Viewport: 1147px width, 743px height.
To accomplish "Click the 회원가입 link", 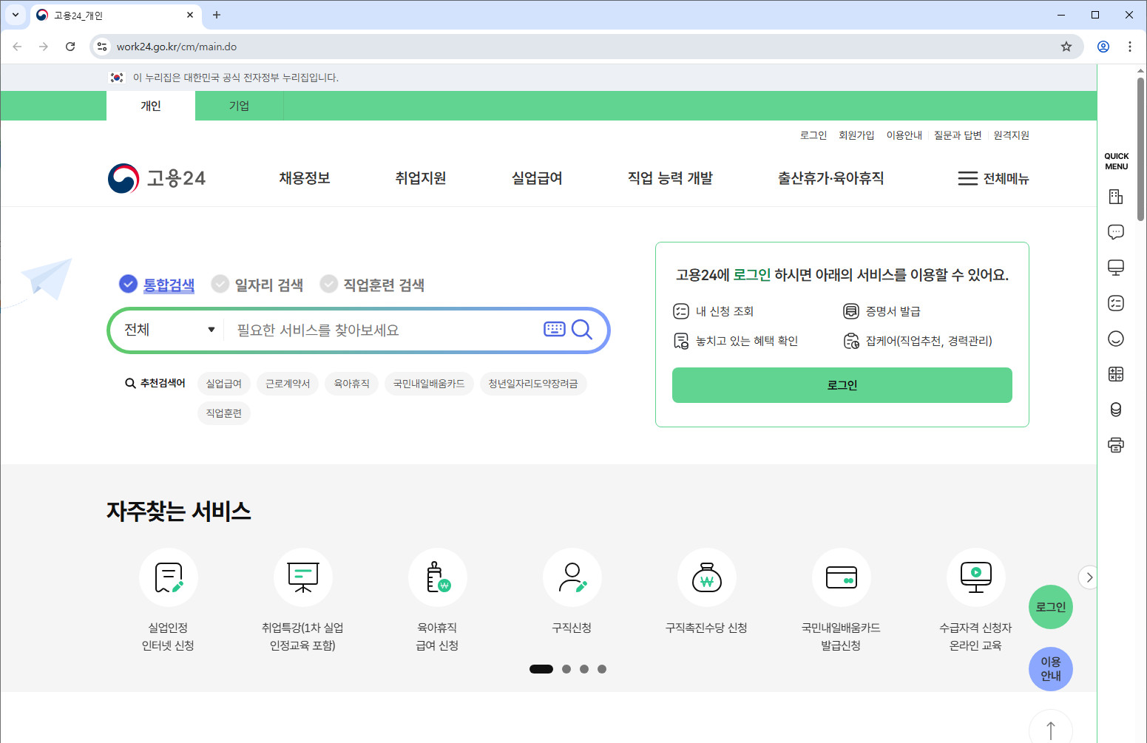I will click(856, 135).
